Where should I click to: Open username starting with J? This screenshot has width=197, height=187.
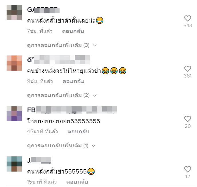tap(39, 160)
